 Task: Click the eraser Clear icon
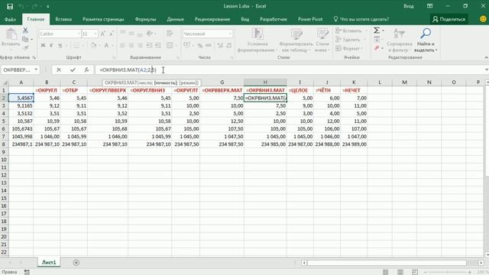377,48
